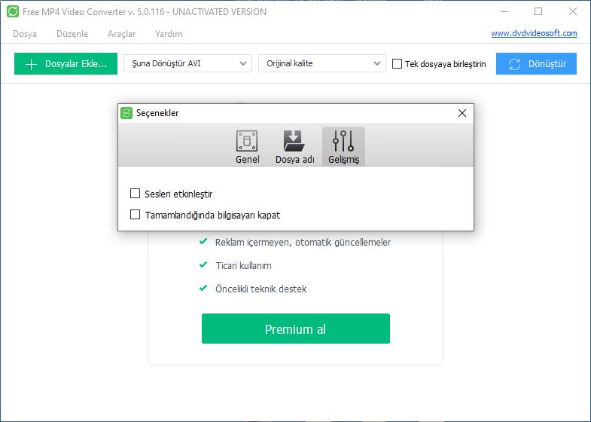The image size is (591, 422).
Task: Expand the Orijinal kalite dropdown
Action: click(x=322, y=63)
